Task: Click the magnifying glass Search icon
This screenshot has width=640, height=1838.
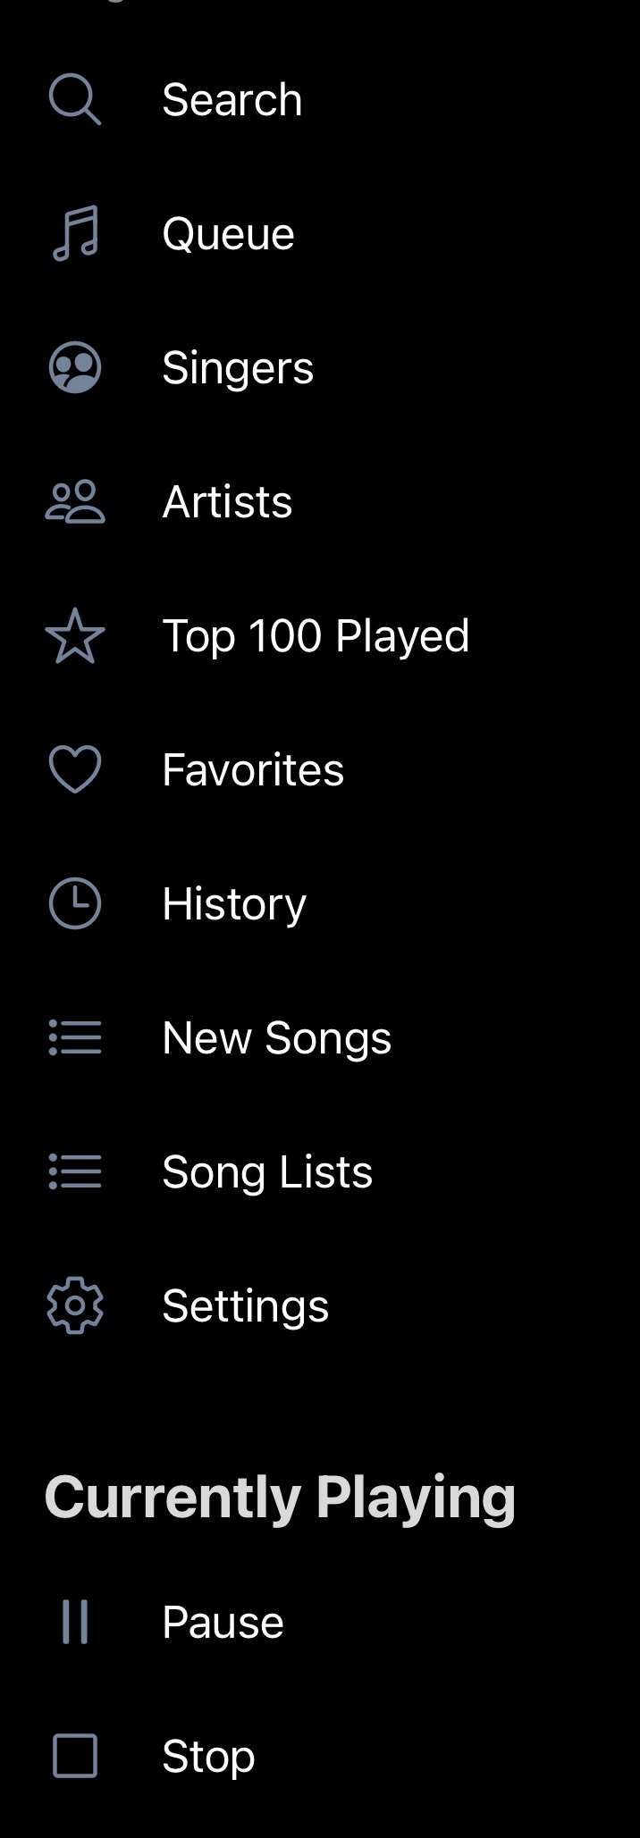Action: click(74, 99)
